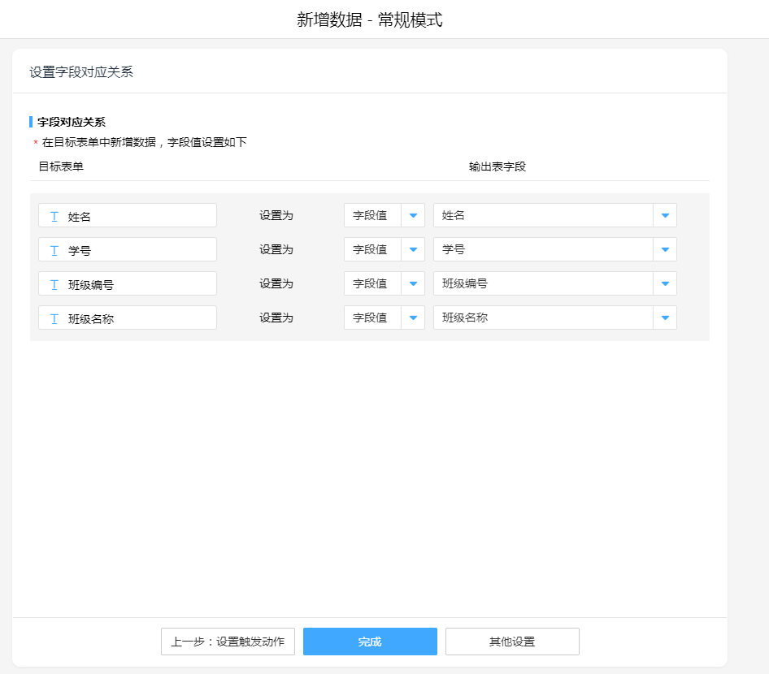Screen dimensions: 769x674
Task: Open 字段值 type dropdown in 学号 row
Action: coord(413,249)
